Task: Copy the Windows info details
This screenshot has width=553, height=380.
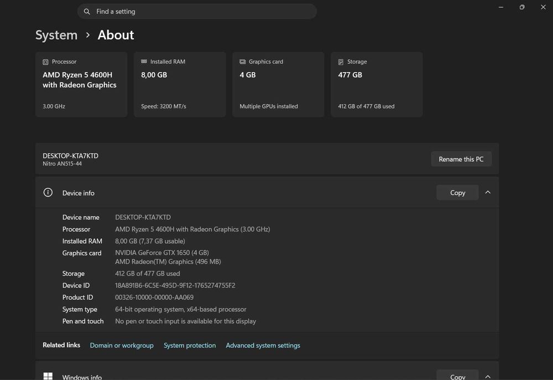Action: pos(457,376)
